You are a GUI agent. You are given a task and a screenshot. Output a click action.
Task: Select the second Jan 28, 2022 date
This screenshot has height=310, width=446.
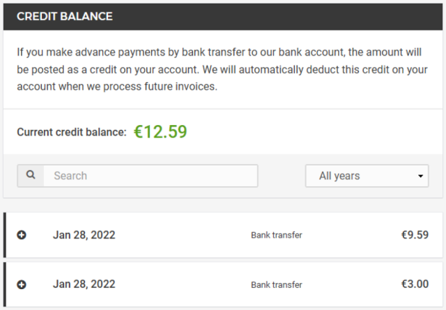pyautogui.click(x=84, y=284)
